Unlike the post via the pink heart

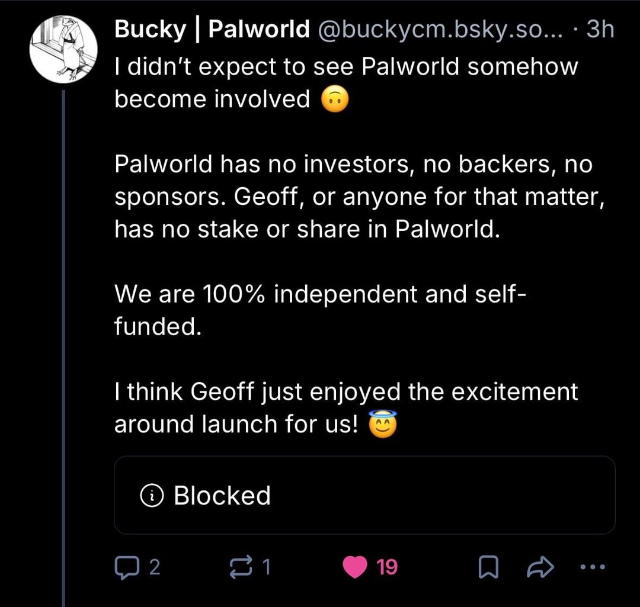pos(356,569)
